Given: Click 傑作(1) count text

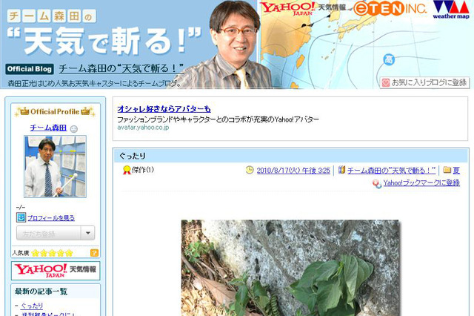Looking at the screenshot, I should pyautogui.click(x=143, y=170).
